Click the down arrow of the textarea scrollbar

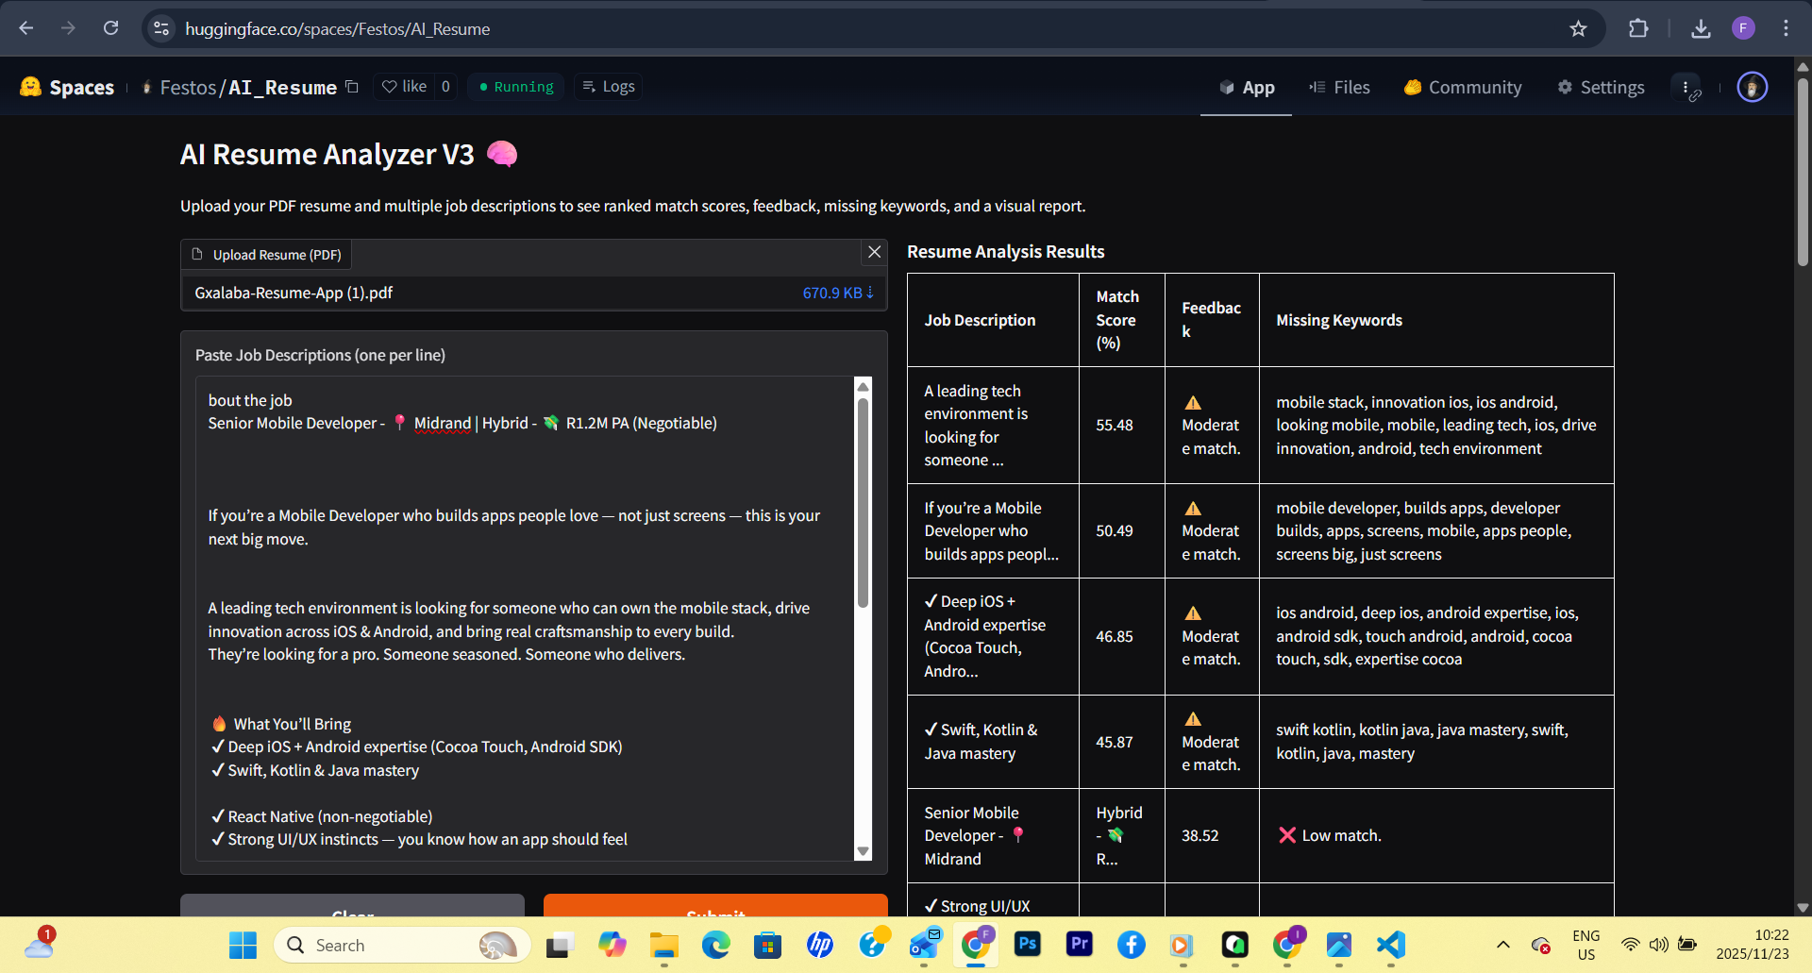[x=863, y=851]
